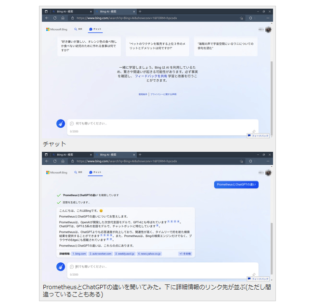Click the broom icon beside the lower chat input
Viewport: 313px width, 306px height.
click(60, 266)
